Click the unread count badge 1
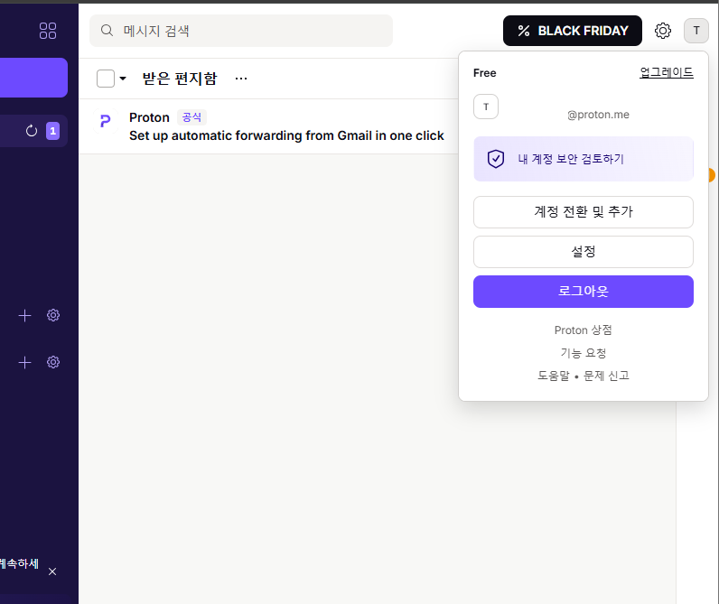719x604 pixels. (x=52, y=131)
